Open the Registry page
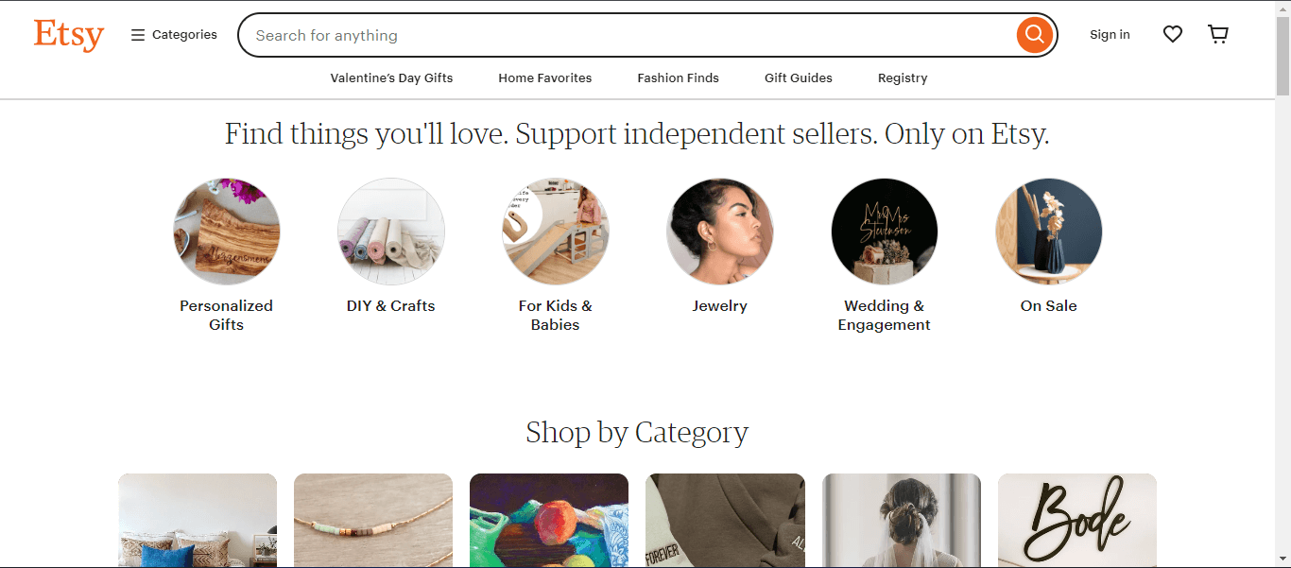The image size is (1291, 568). point(902,77)
